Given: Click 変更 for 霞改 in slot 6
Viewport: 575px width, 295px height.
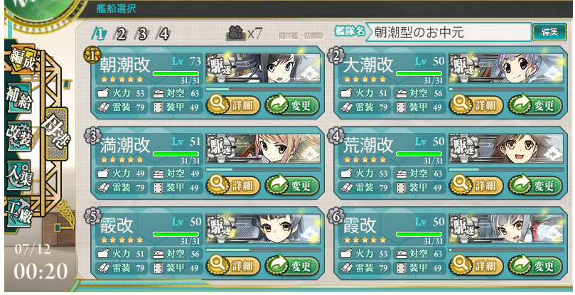Looking at the screenshot, I should tap(535, 266).
